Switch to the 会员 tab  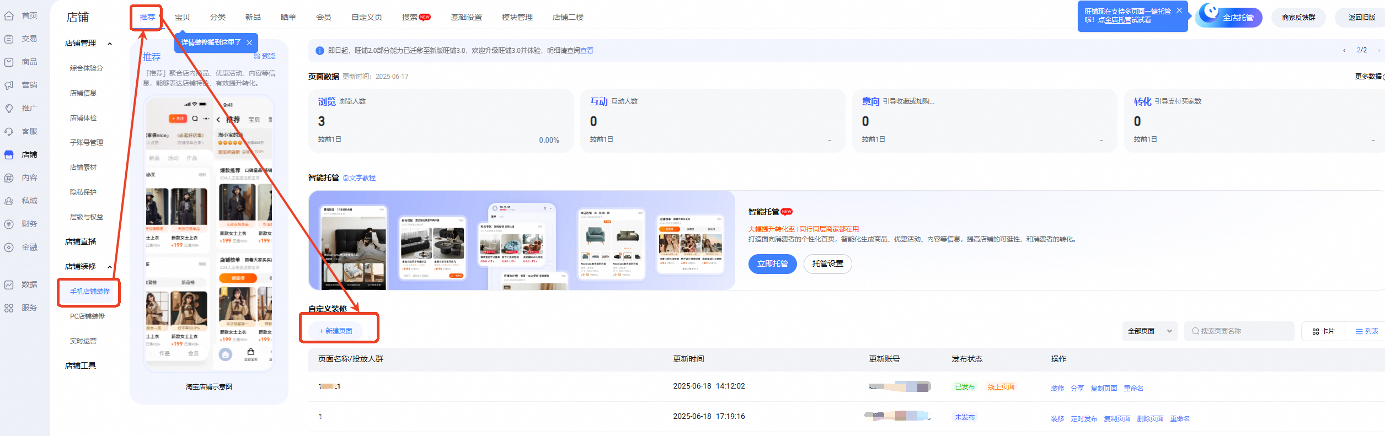[324, 17]
